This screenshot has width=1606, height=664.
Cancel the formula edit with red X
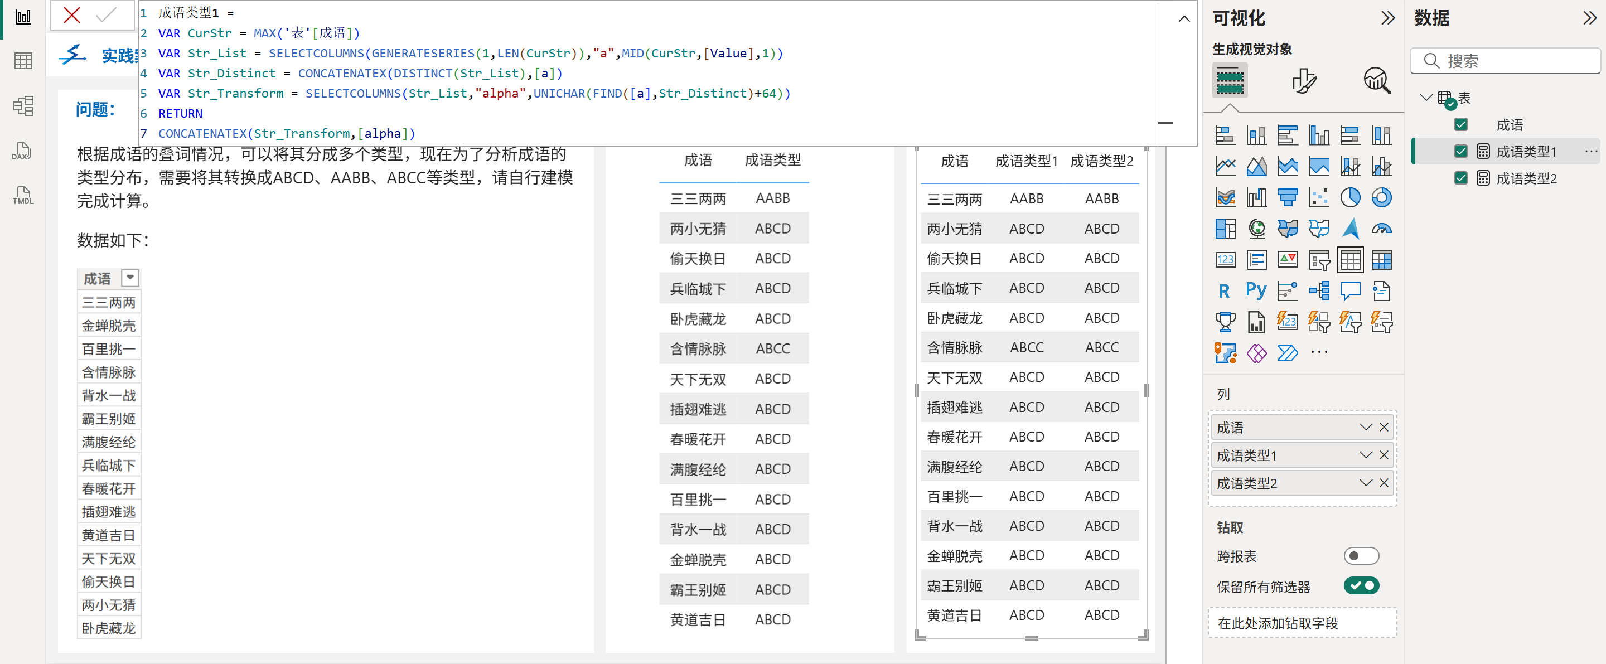click(72, 15)
